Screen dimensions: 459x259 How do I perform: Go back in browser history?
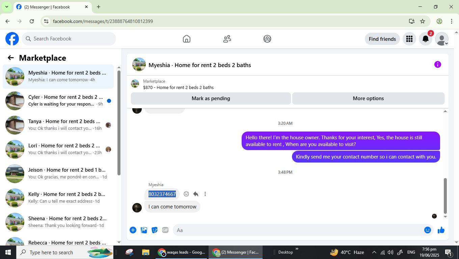(7, 21)
